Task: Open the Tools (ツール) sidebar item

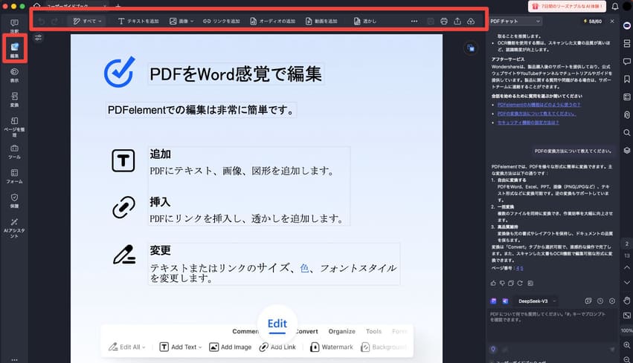Action: click(x=14, y=152)
